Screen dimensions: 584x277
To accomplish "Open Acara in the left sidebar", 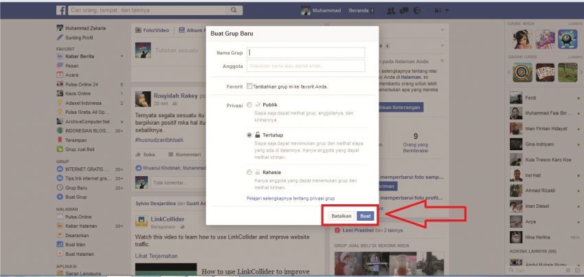I will click(72, 75).
